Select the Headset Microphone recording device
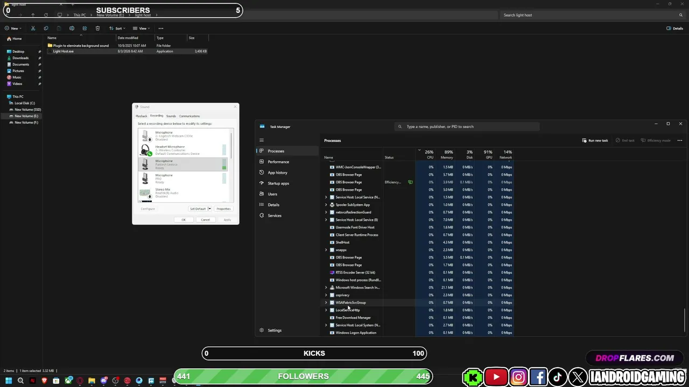This screenshot has height=387, width=689. (183, 150)
